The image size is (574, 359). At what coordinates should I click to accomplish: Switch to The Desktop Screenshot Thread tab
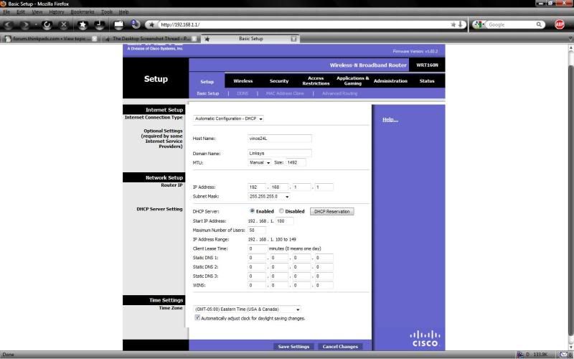[150, 39]
